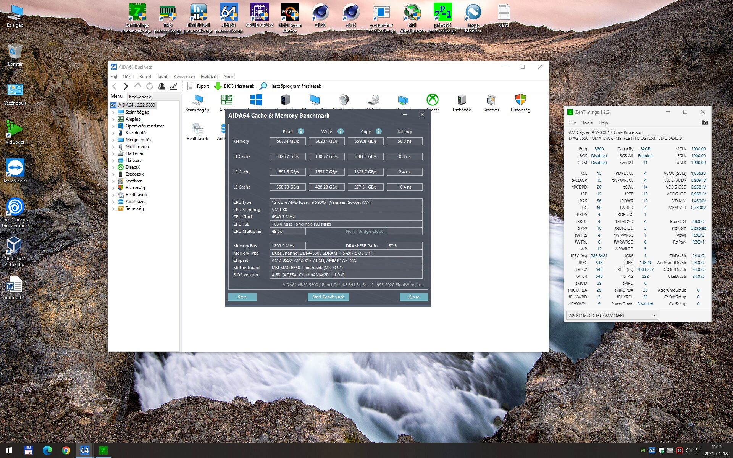Click the Save button in benchmark
This screenshot has width=733, height=458.
pyautogui.click(x=242, y=297)
